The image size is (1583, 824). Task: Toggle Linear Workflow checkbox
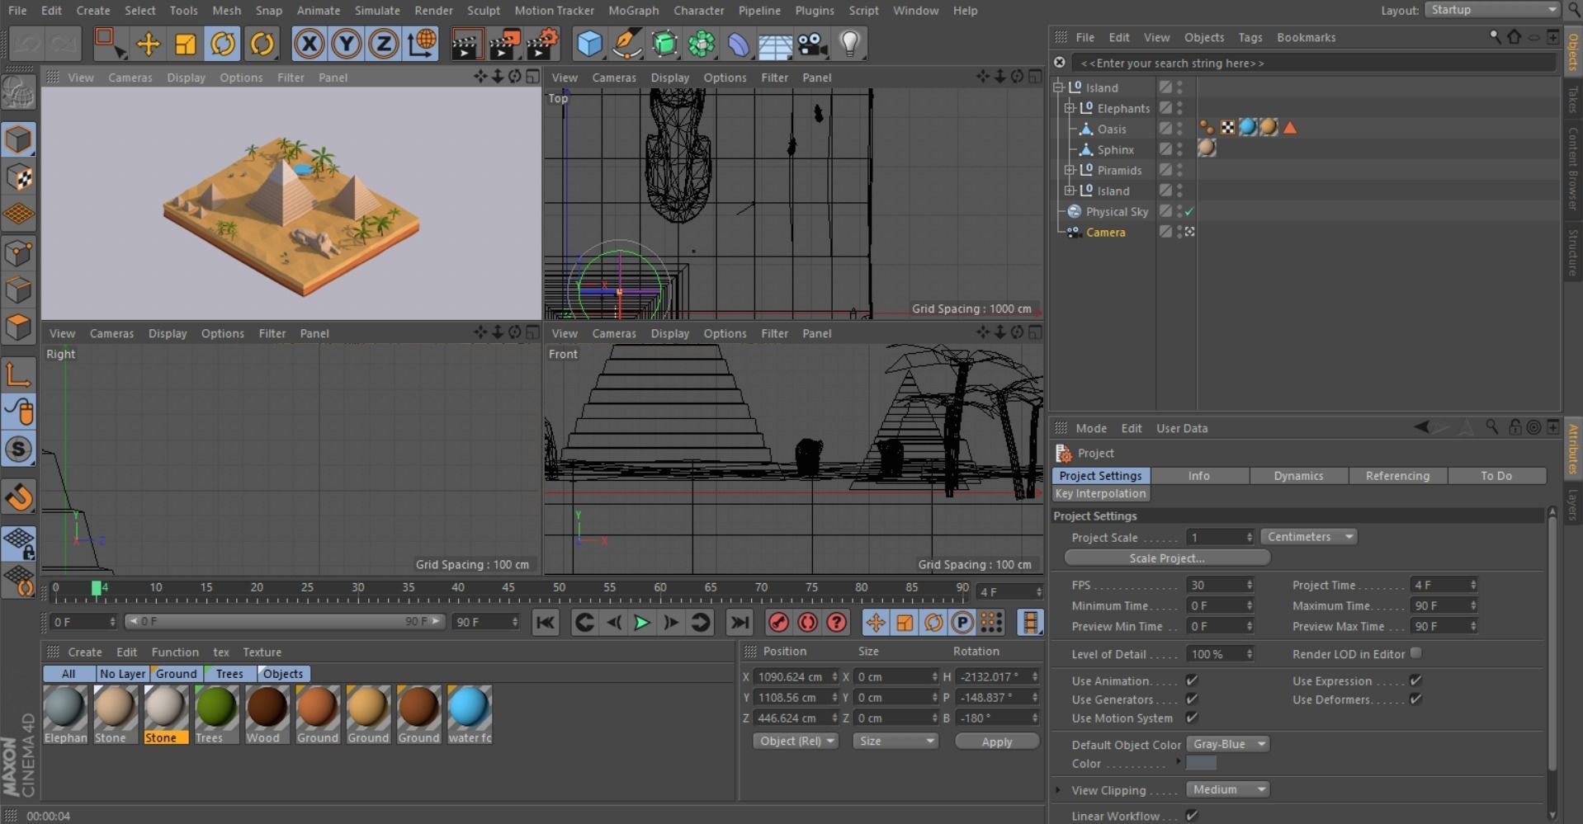1192,815
